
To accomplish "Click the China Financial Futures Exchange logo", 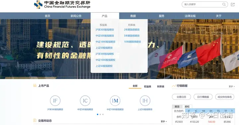I will tap(62, 5).
